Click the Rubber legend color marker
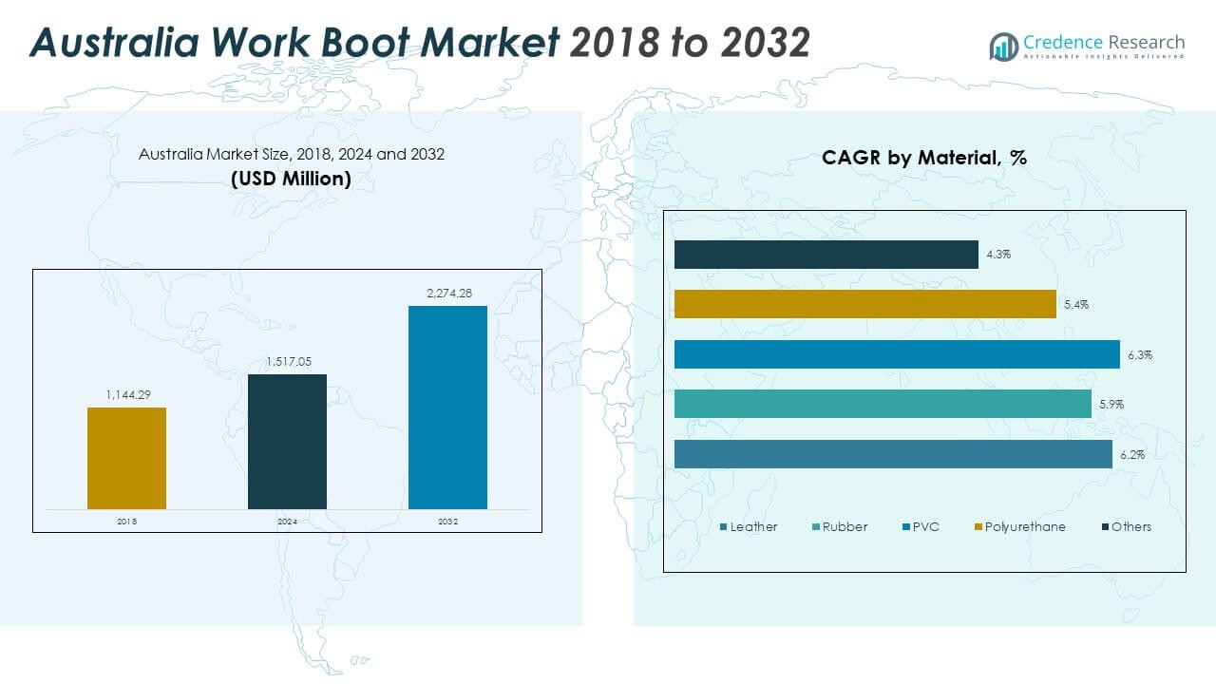Image resolution: width=1216 pixels, height=684 pixels. pyautogui.click(x=816, y=527)
